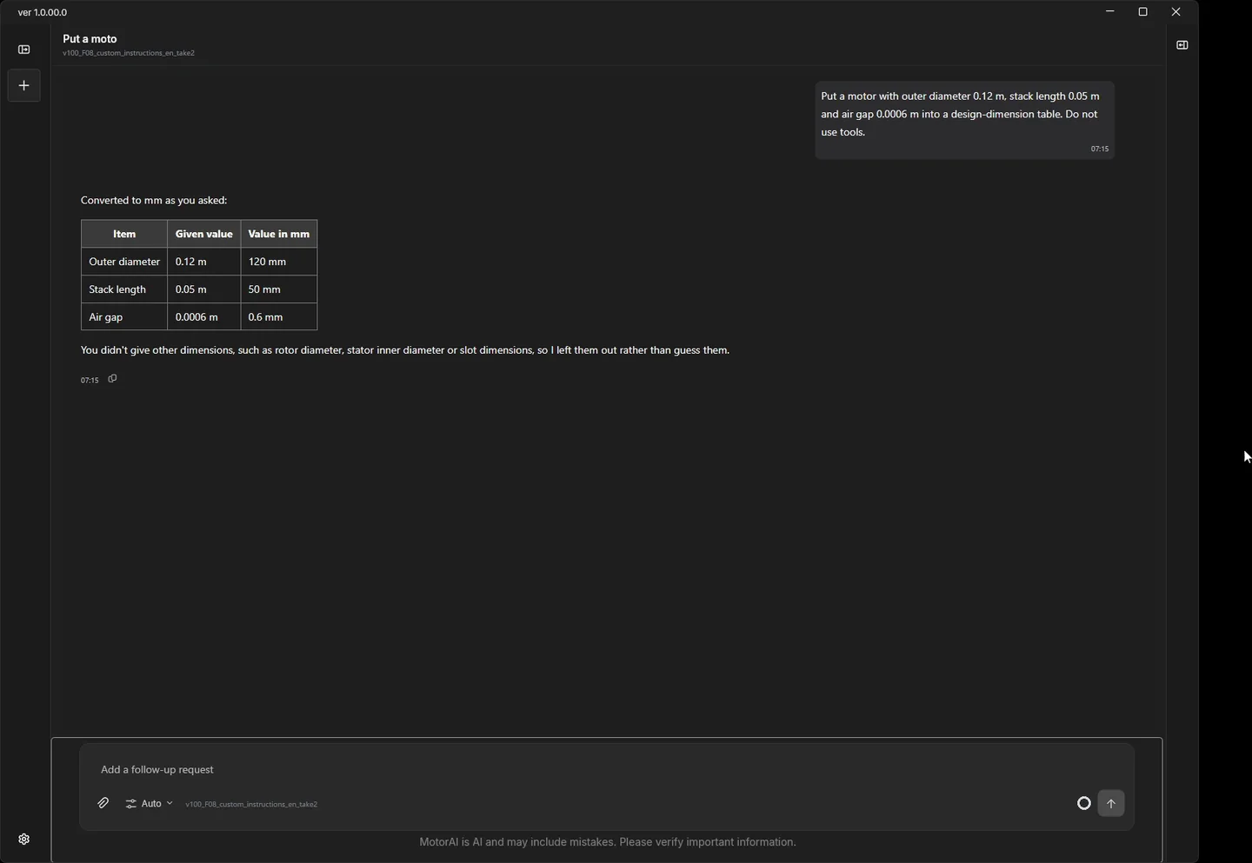The image size is (1252, 863).
Task: Select the user message about motor dimensions
Action: point(964,120)
